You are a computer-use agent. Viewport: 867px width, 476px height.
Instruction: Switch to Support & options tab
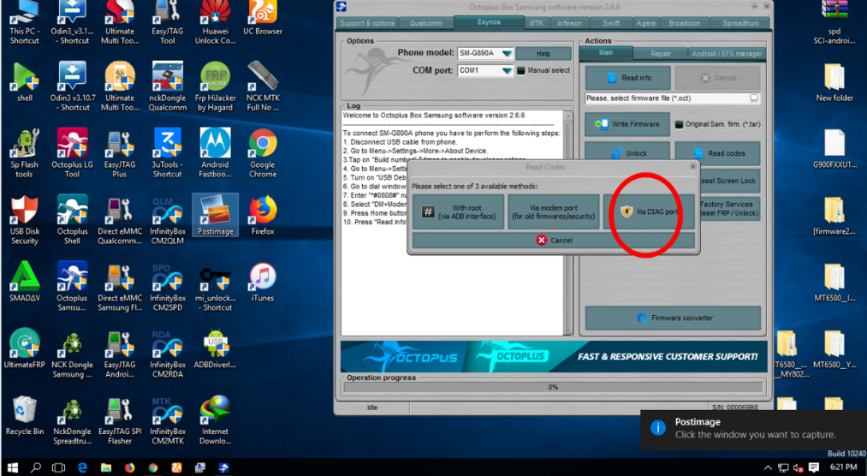click(x=367, y=23)
